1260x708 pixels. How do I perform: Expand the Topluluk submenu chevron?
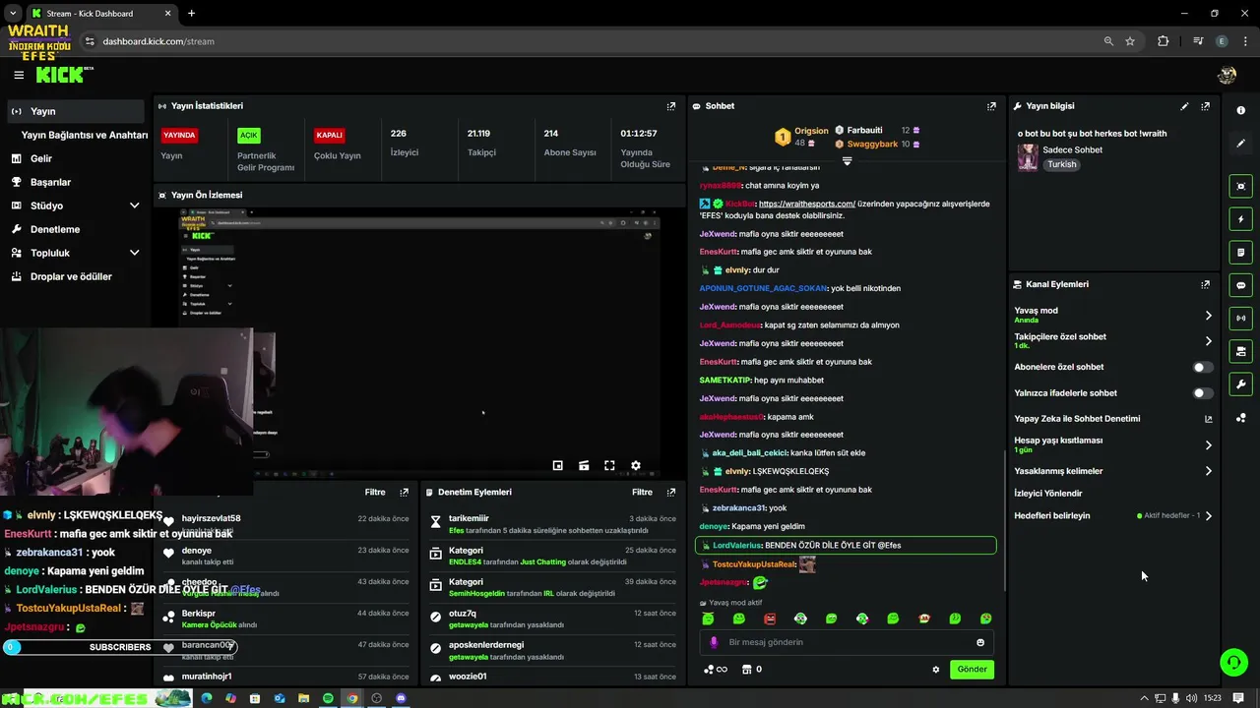(x=134, y=253)
